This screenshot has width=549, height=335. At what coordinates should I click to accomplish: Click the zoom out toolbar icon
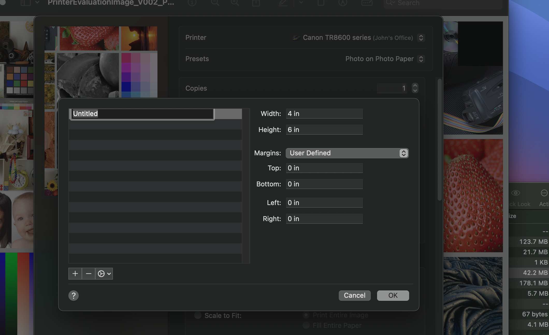(x=215, y=3)
